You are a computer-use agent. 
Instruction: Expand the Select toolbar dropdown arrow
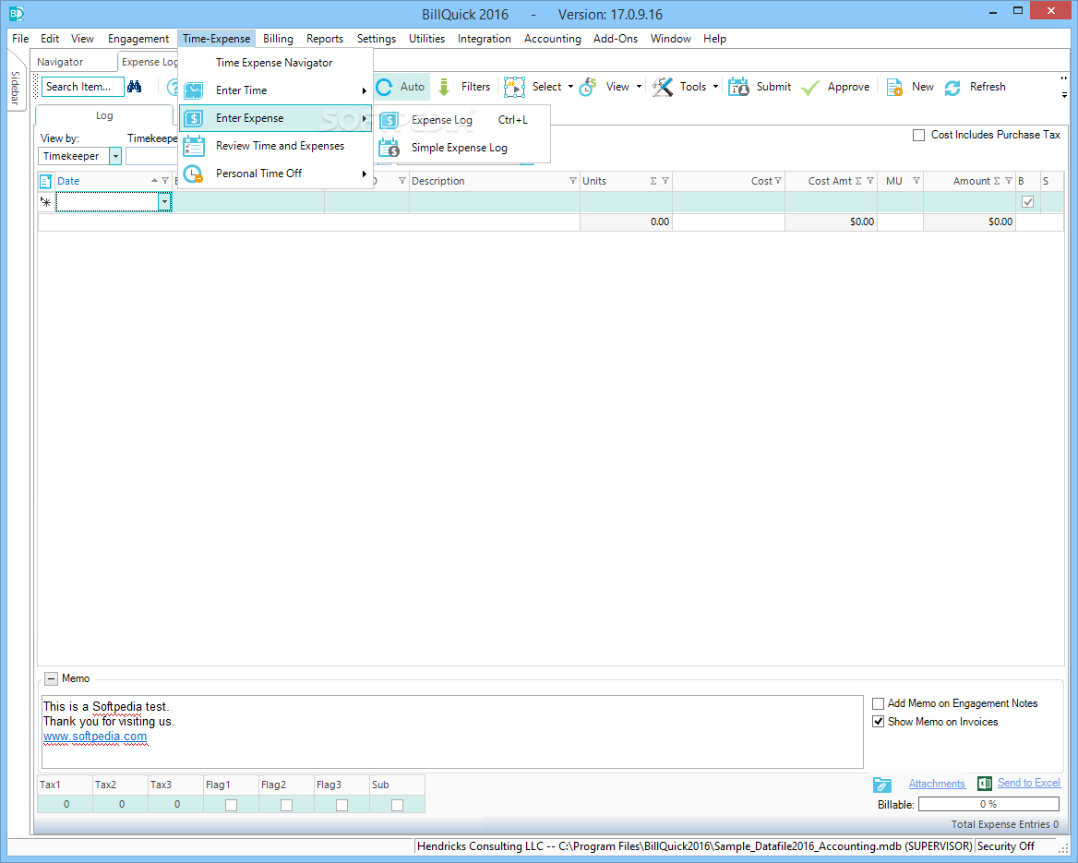click(570, 87)
